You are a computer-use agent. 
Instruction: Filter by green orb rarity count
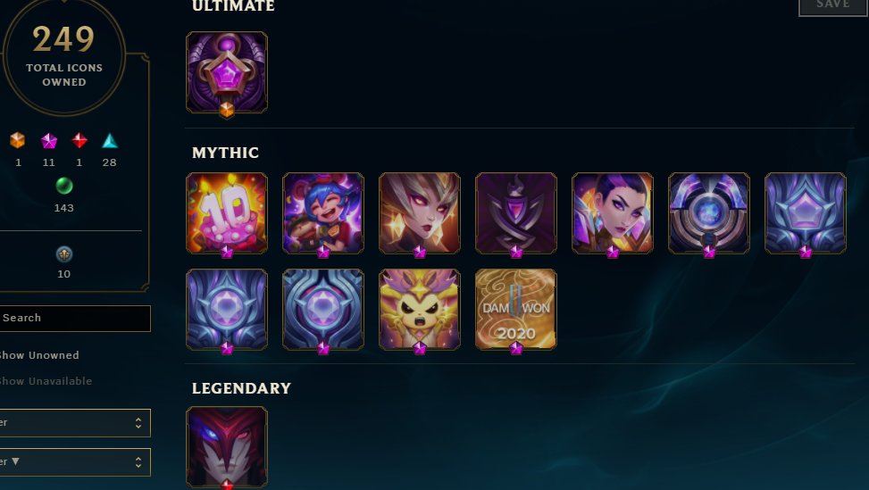pyautogui.click(x=64, y=195)
